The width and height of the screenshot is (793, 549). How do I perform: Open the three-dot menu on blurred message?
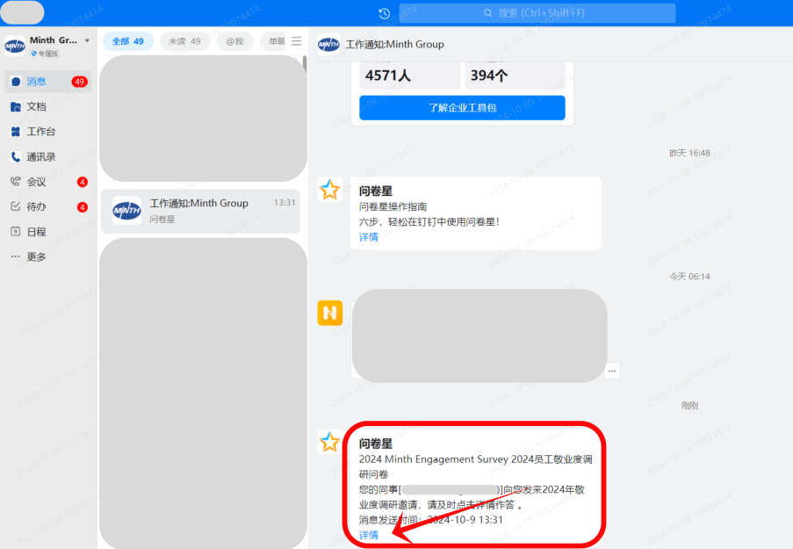(x=612, y=371)
